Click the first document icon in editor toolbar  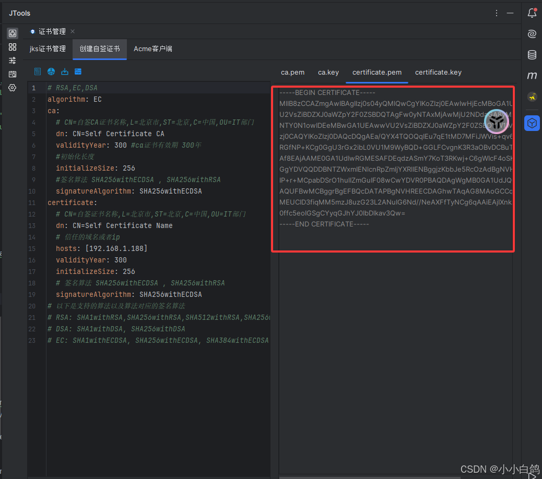(38, 71)
